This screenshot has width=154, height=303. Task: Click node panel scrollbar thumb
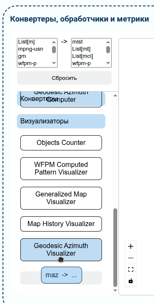(x=115, y=248)
